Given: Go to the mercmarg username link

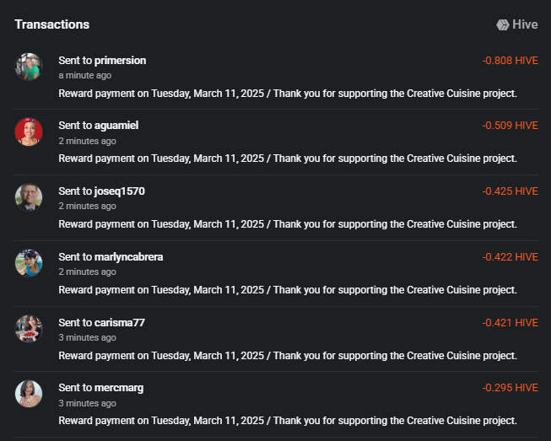Looking at the screenshot, I should [x=119, y=388].
